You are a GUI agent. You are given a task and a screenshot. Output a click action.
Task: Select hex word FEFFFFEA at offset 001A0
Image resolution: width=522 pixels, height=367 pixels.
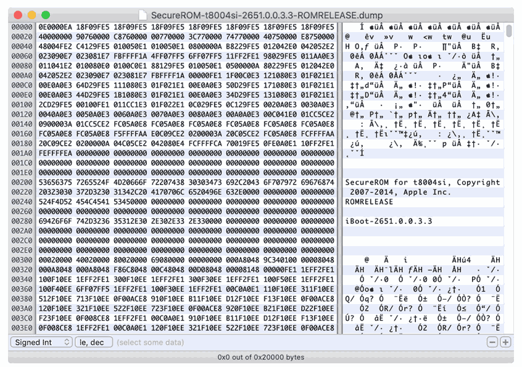tap(56, 153)
